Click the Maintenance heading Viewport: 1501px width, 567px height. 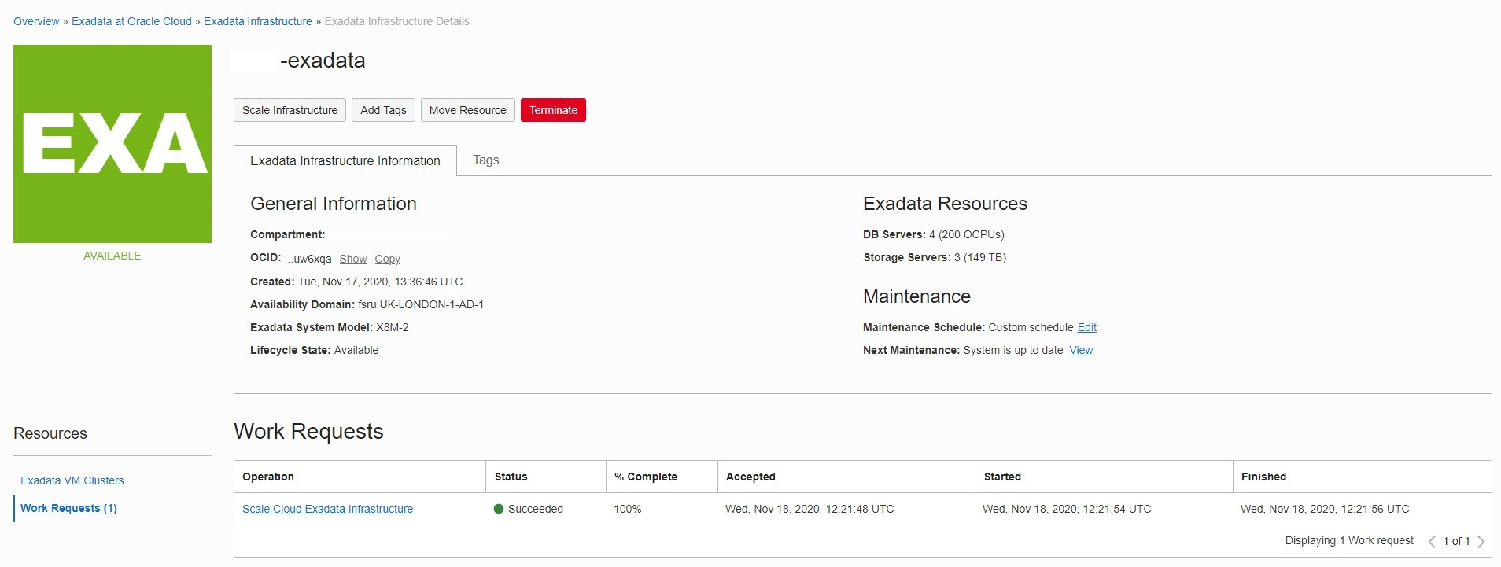916,296
